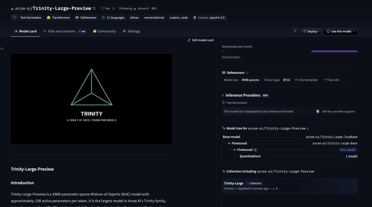Viewport: 372px width, 207px height.
Task: Open the like count 9
Action: pos(113,8)
